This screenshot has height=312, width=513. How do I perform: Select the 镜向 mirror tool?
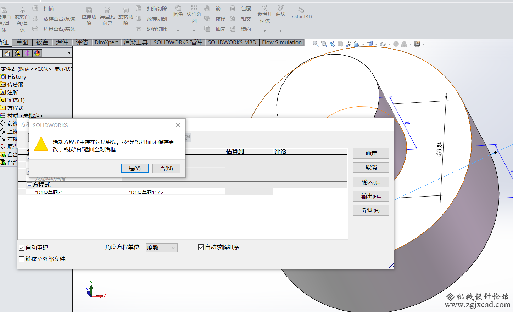tap(241, 29)
